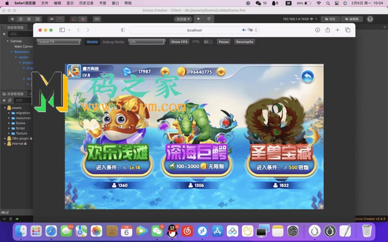Open Safari downloads icon
The image size is (388, 242).
click(318, 30)
